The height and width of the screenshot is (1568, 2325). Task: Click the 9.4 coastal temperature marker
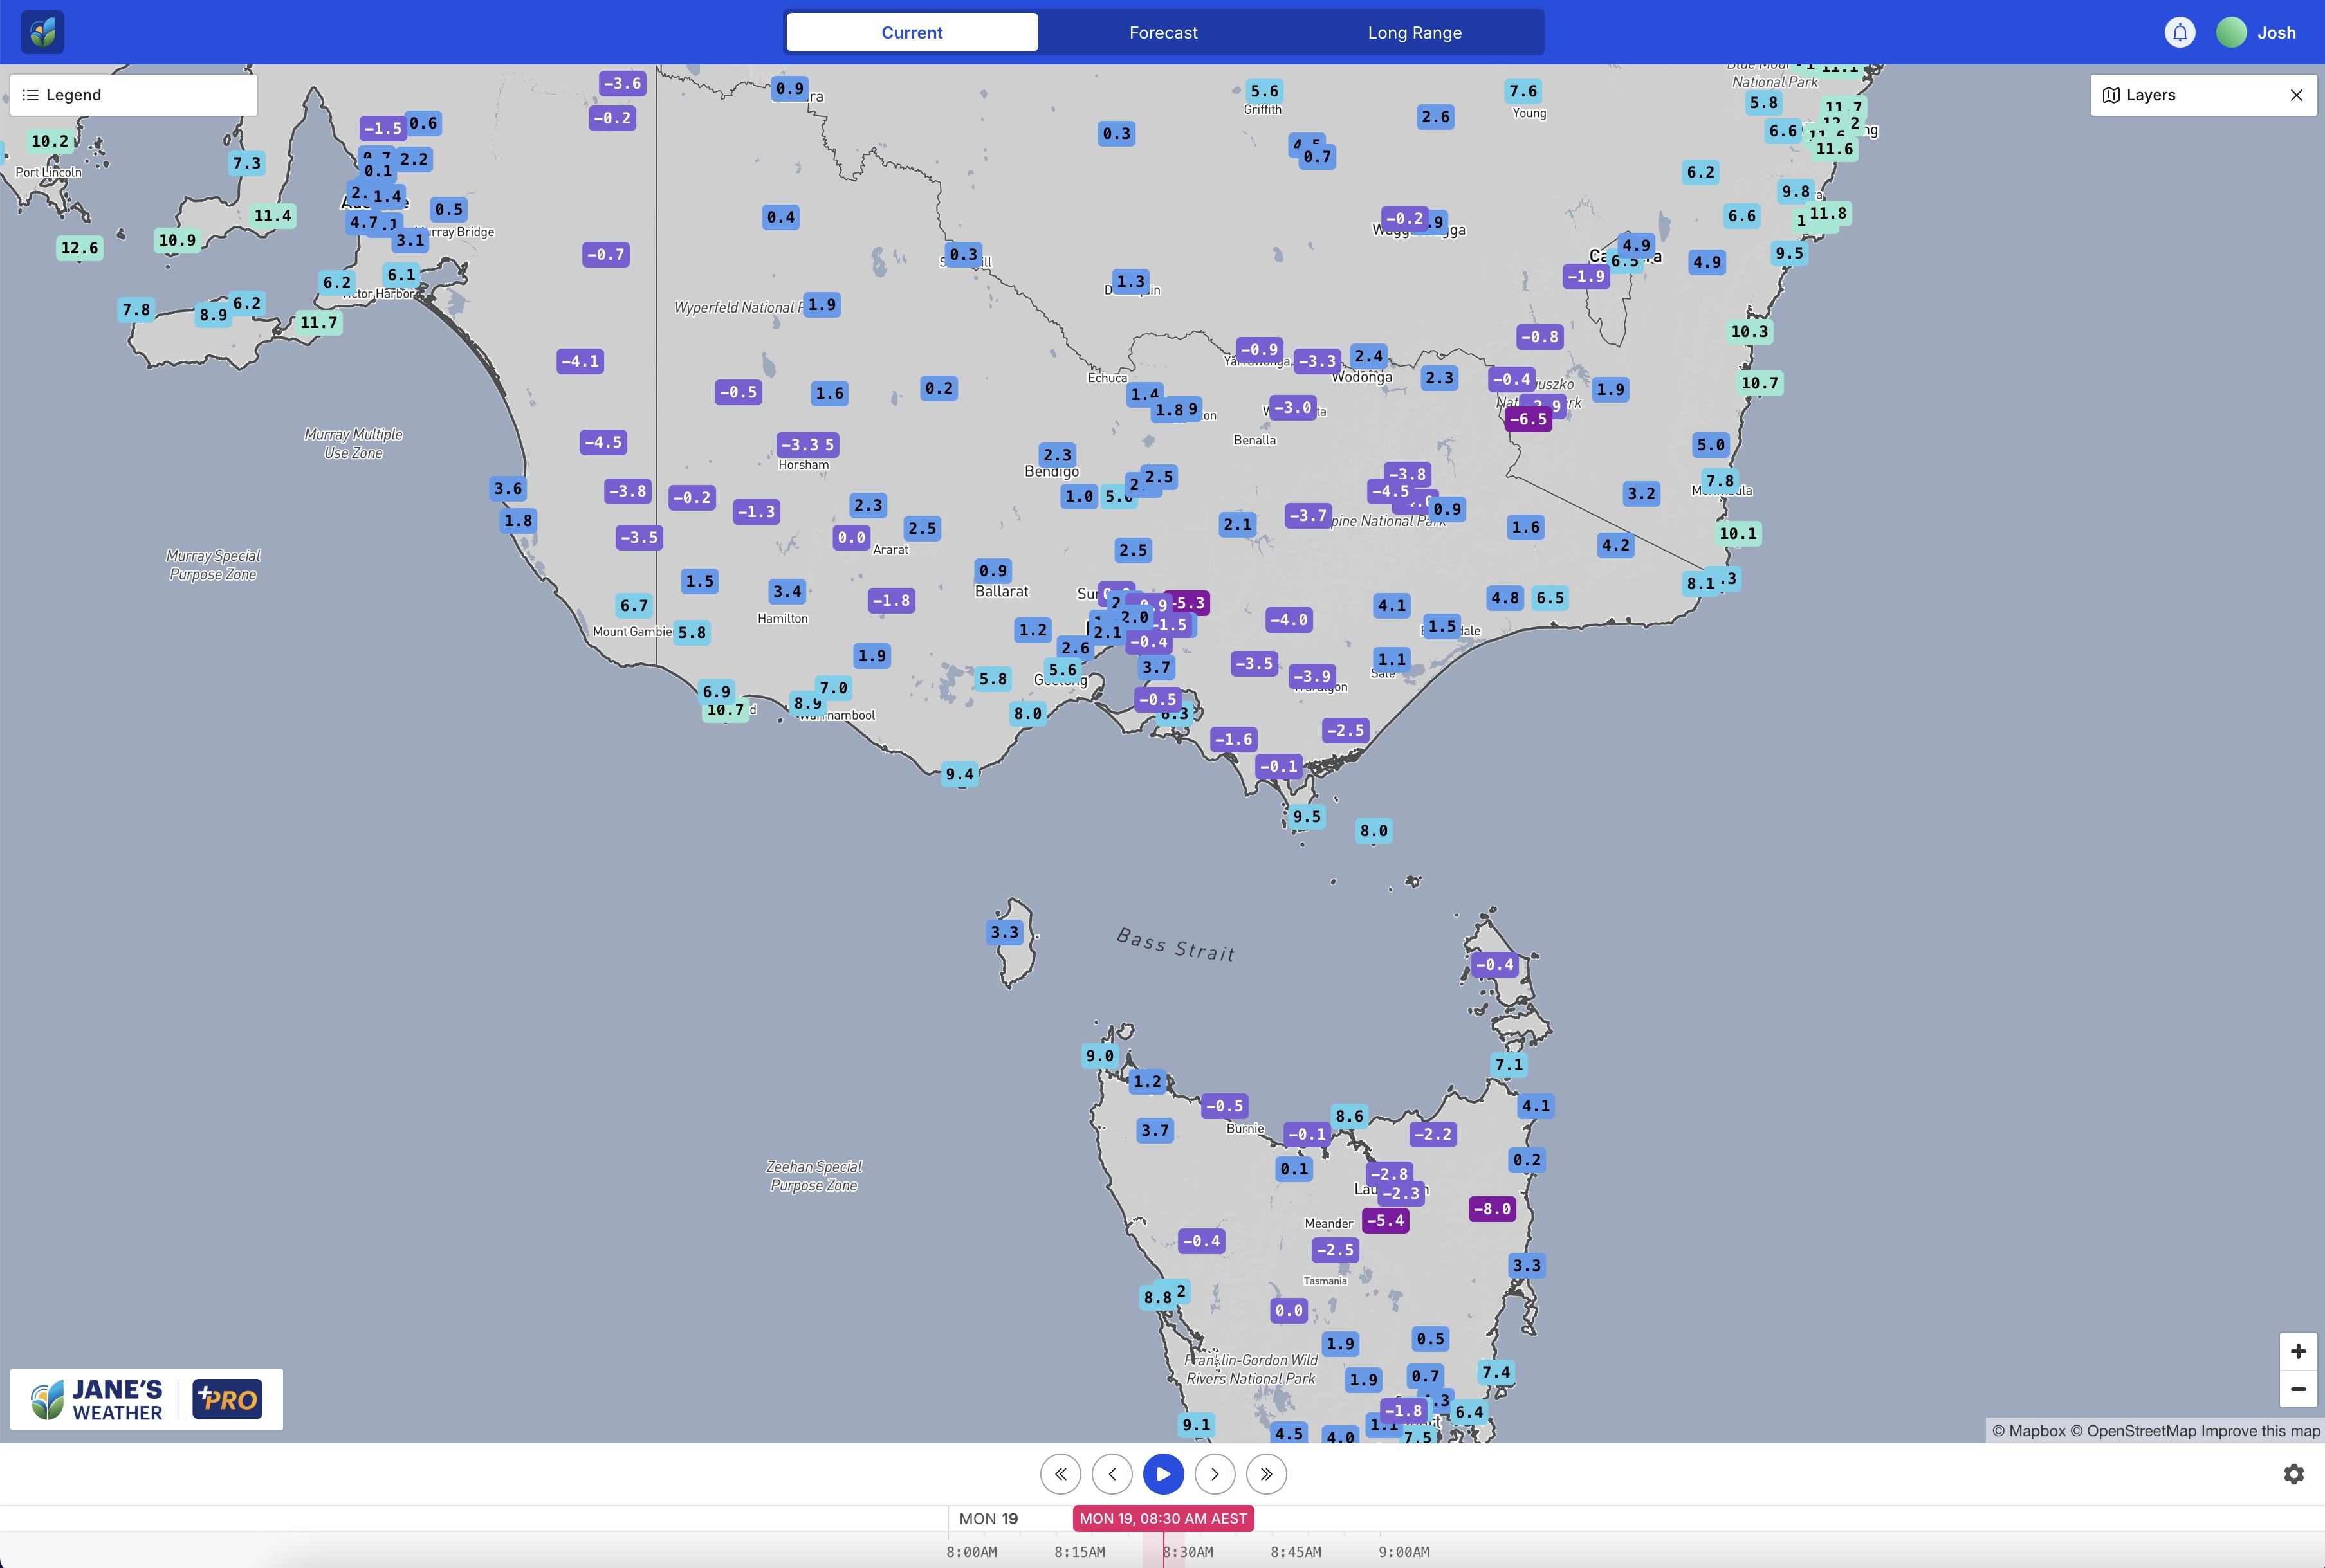[x=960, y=774]
